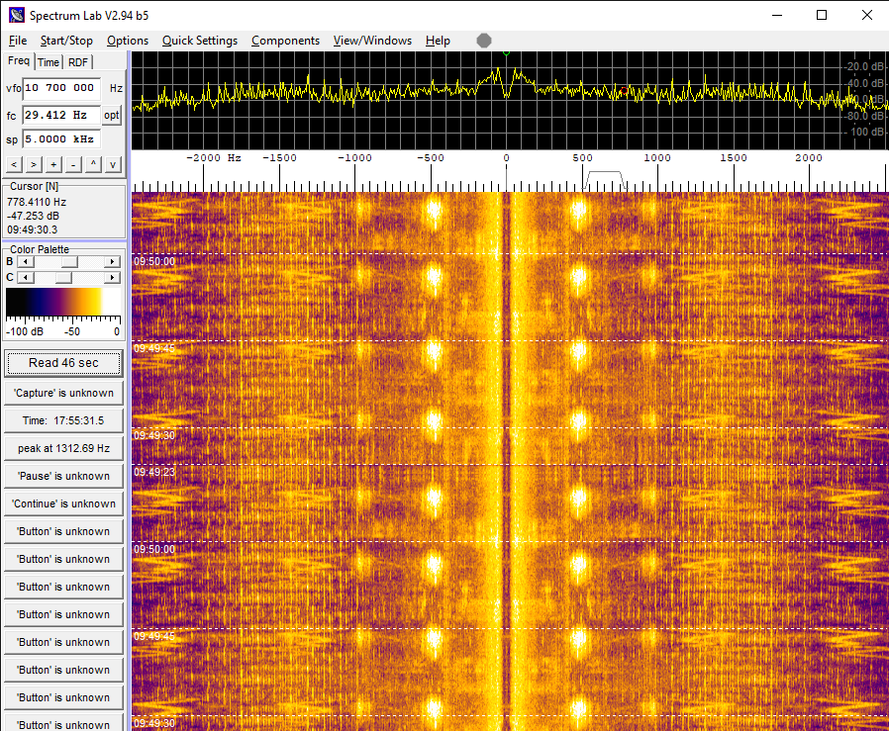Click the 'peak at 1312.69 Hz' button
889x731 pixels.
63,448
